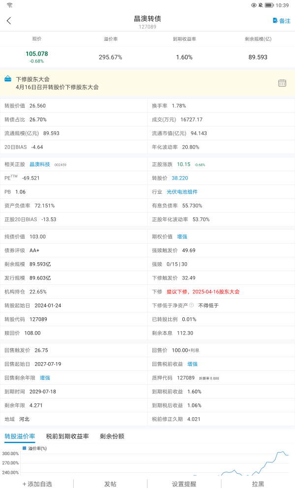Switch to the 转股溢价率 tab

click(x=20, y=436)
